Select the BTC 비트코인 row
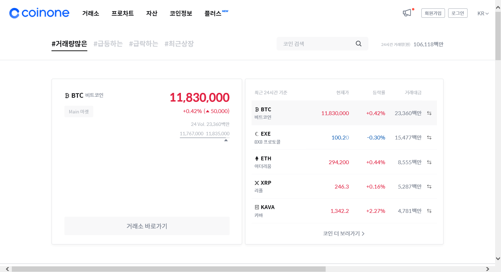Viewport: 501px width, 272px height. click(x=344, y=113)
